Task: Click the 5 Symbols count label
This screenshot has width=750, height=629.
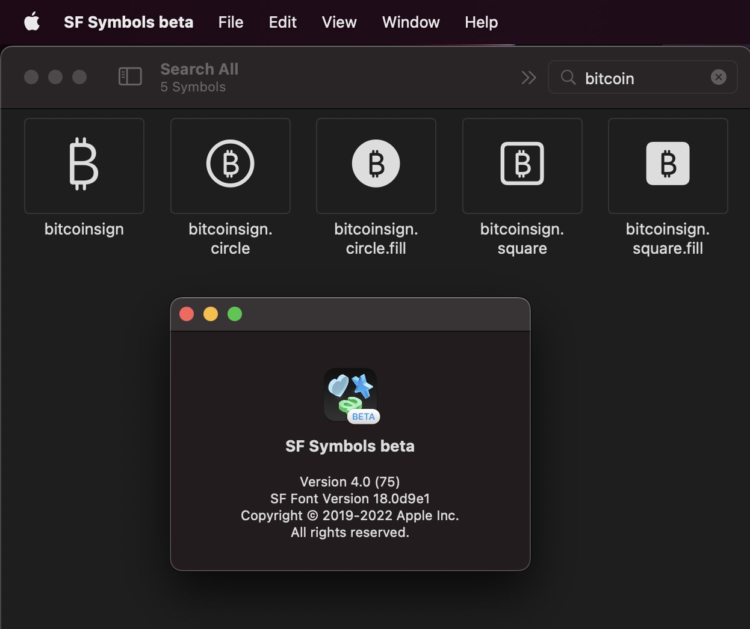Action: click(193, 87)
